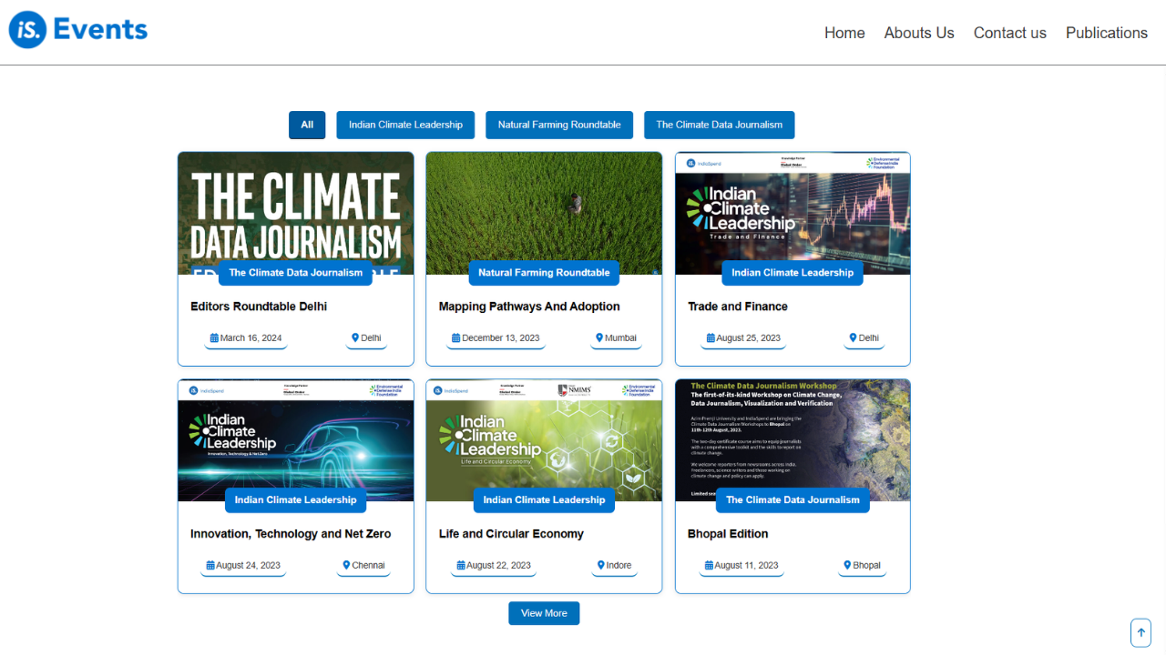Click location pin icon next to Mumbai

tap(599, 338)
